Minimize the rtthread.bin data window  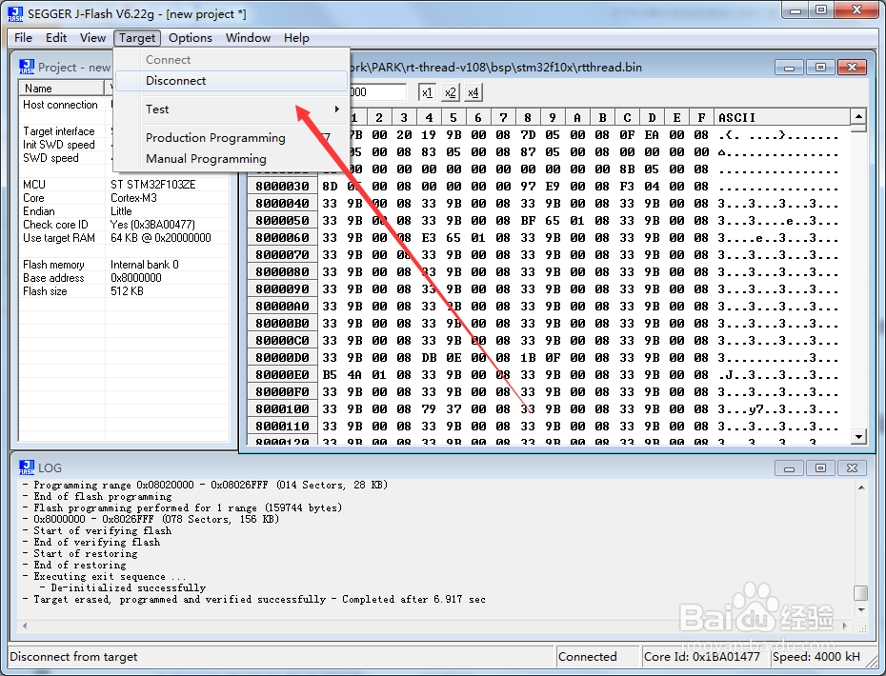789,68
